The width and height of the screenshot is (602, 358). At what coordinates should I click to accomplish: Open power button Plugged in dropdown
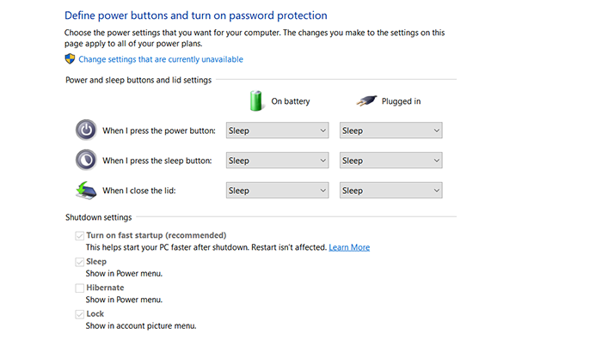coord(391,130)
